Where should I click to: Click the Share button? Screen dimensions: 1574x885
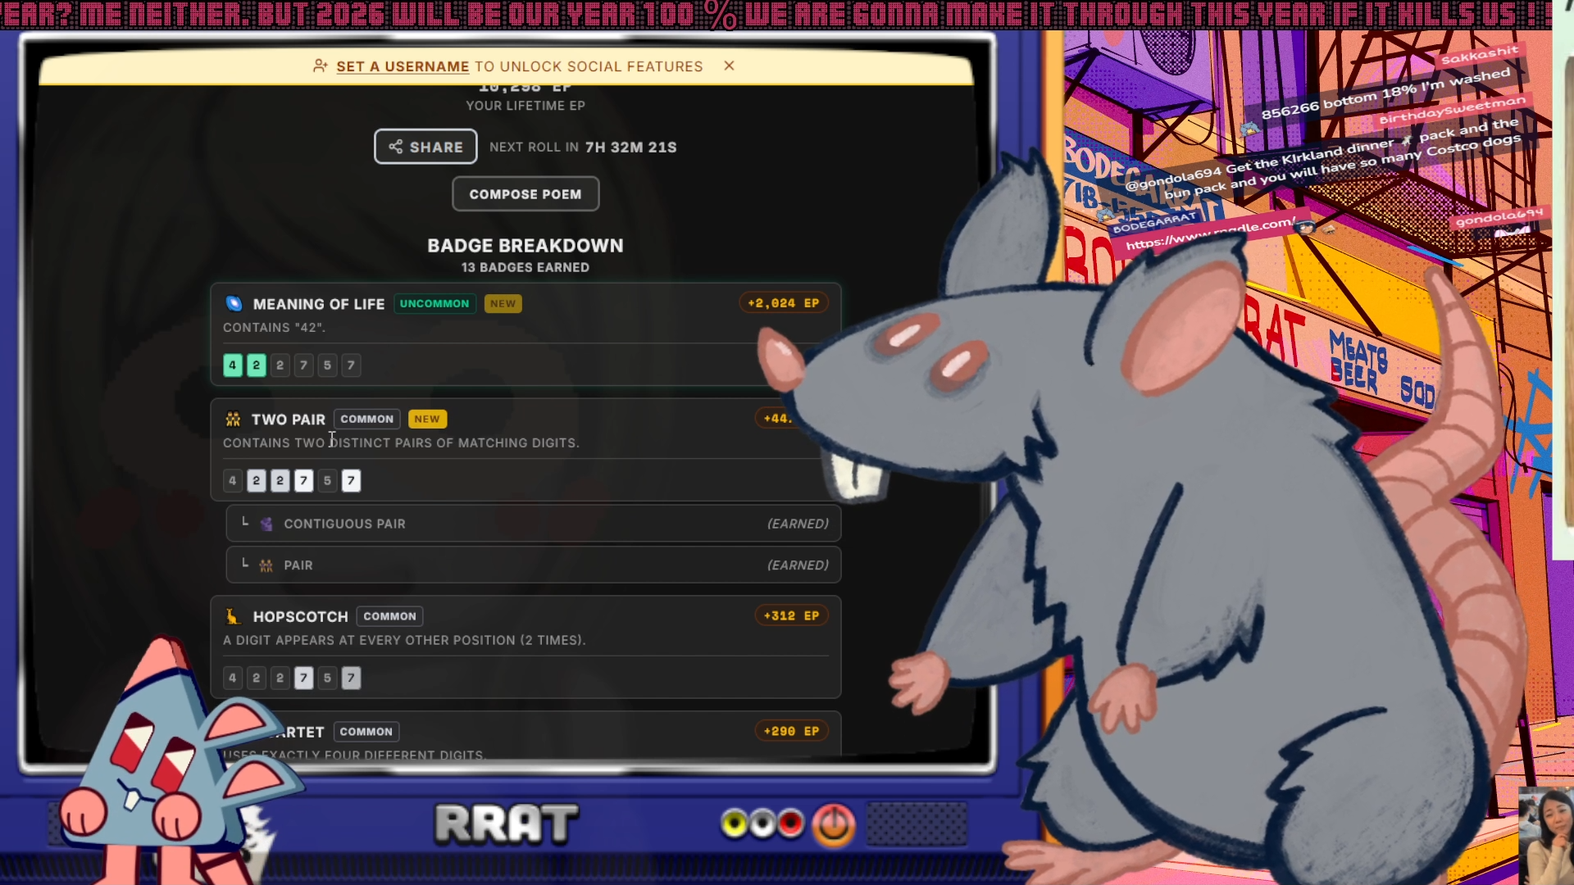pos(425,147)
